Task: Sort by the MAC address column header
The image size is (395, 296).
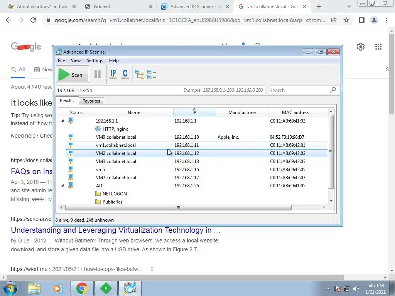Action: (295, 112)
